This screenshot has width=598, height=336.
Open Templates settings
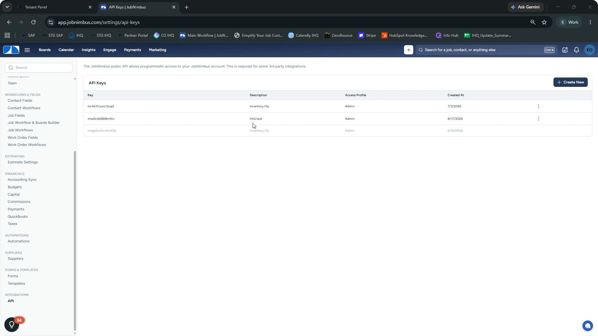point(16,284)
